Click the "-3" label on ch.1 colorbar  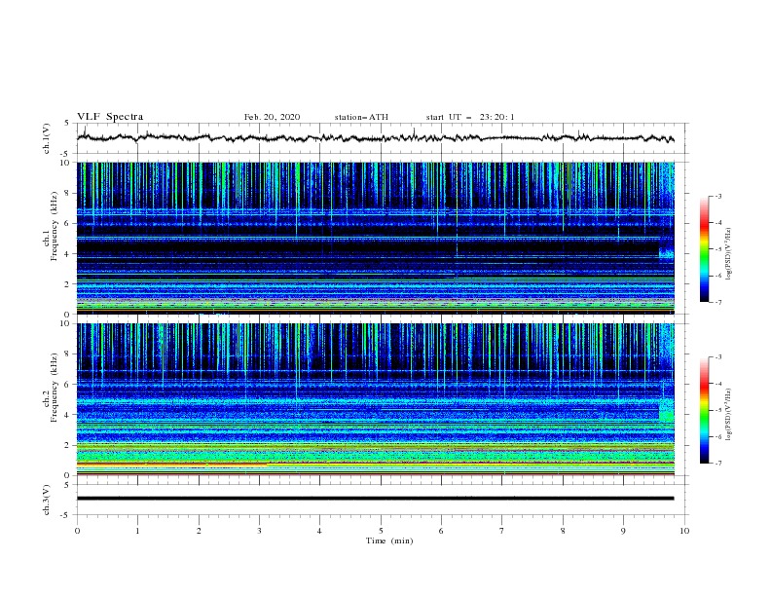[x=718, y=196]
